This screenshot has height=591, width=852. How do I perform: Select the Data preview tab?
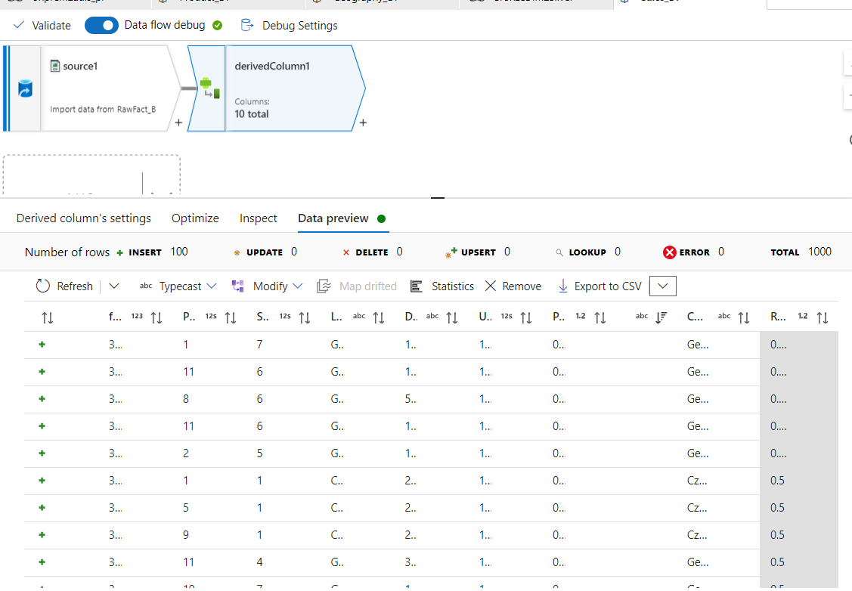333,218
